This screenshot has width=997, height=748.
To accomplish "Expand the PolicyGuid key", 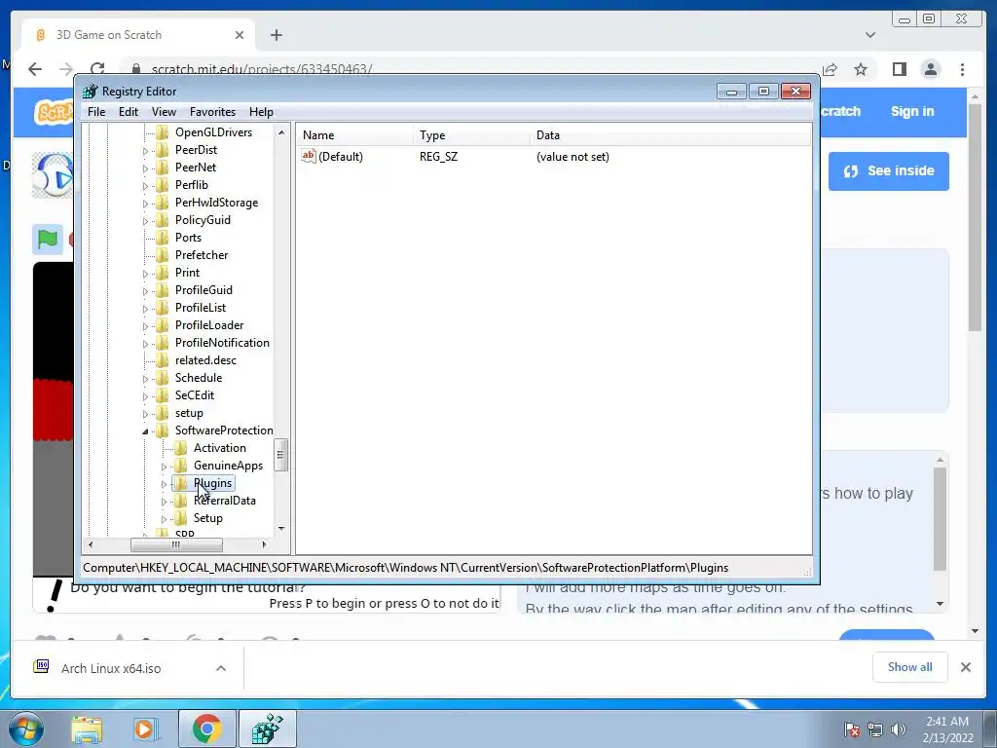I will pyautogui.click(x=145, y=221).
